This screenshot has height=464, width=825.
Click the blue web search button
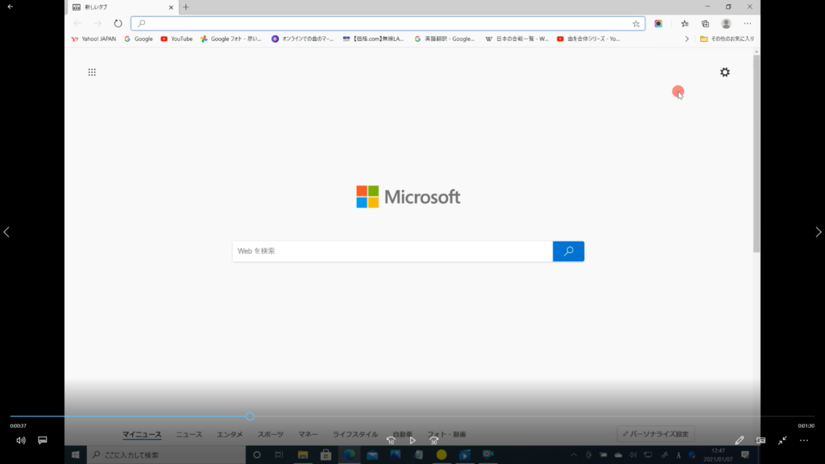568,251
